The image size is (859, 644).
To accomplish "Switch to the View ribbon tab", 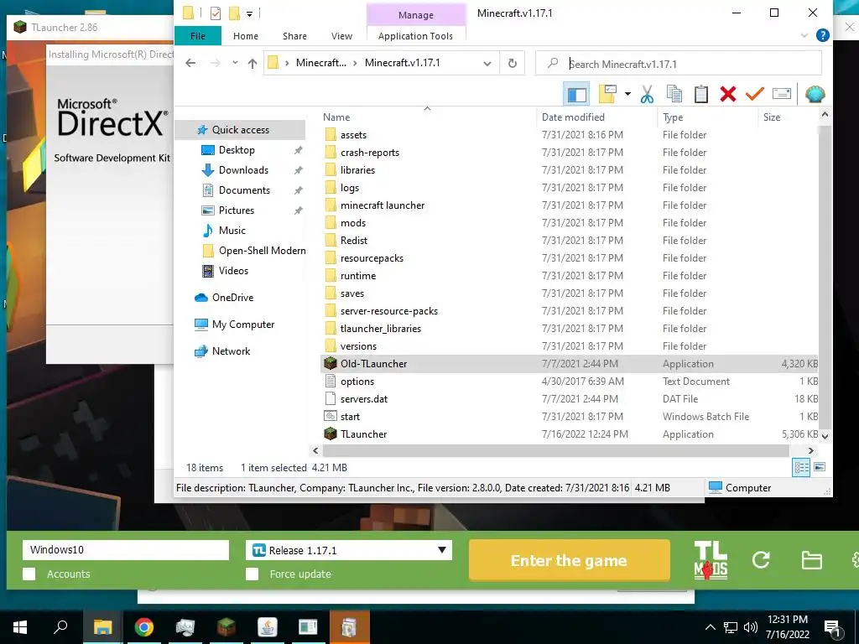I will coord(342,36).
